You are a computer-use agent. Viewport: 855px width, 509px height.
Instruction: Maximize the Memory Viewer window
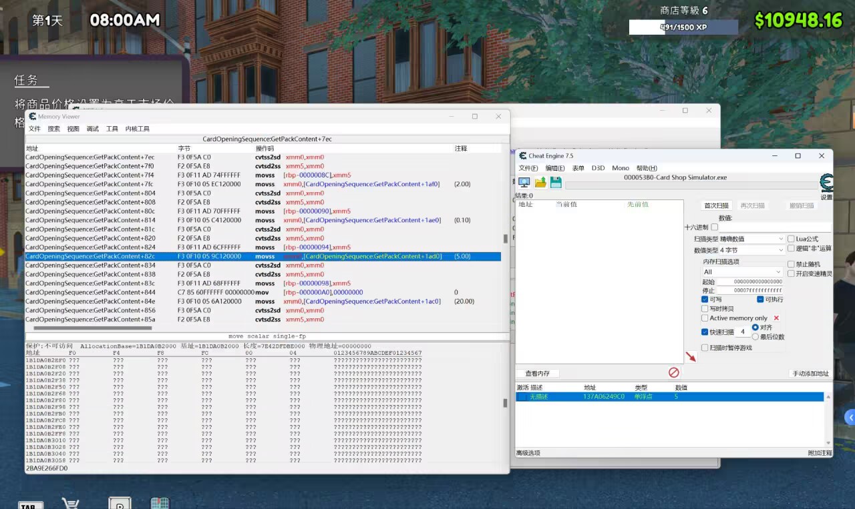475,116
